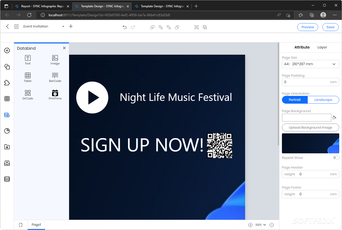Click the bring forward layer icon

tap(160, 27)
